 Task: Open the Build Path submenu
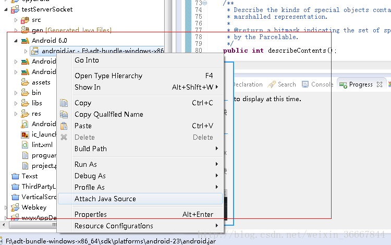click(140, 149)
